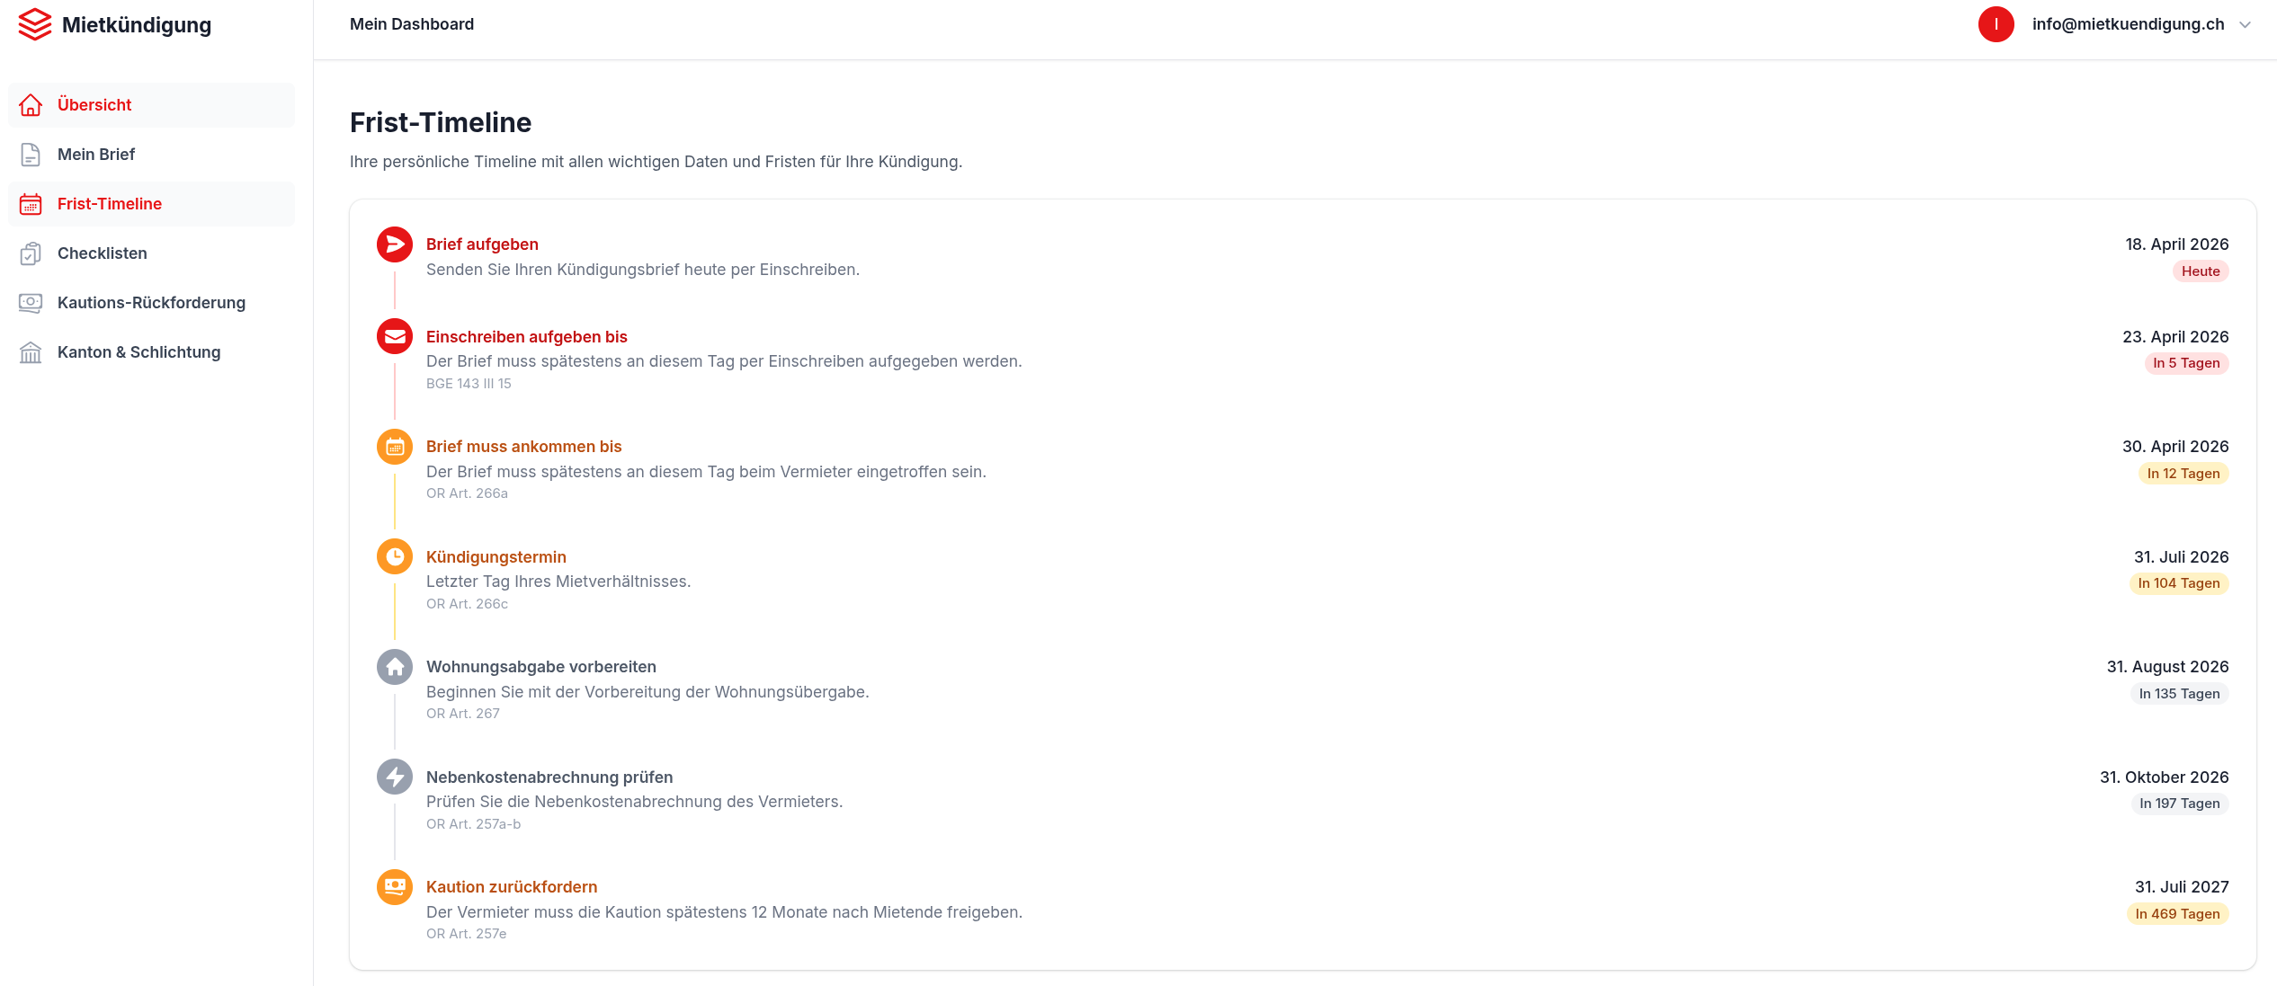The image size is (2277, 986).
Task: Click the gray lightning-bolt Nebenkostenabrechnung icon
Action: (x=394, y=777)
